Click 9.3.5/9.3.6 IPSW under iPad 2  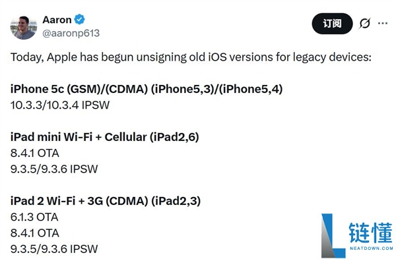pyautogui.click(x=54, y=249)
